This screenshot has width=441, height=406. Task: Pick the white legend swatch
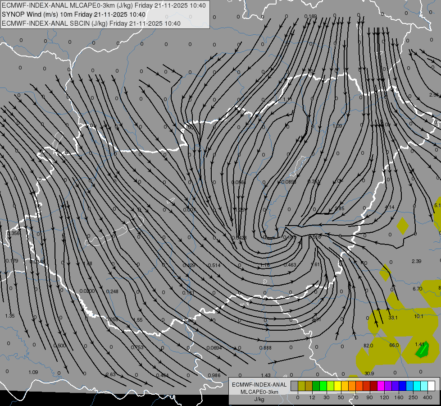[x=432, y=386]
